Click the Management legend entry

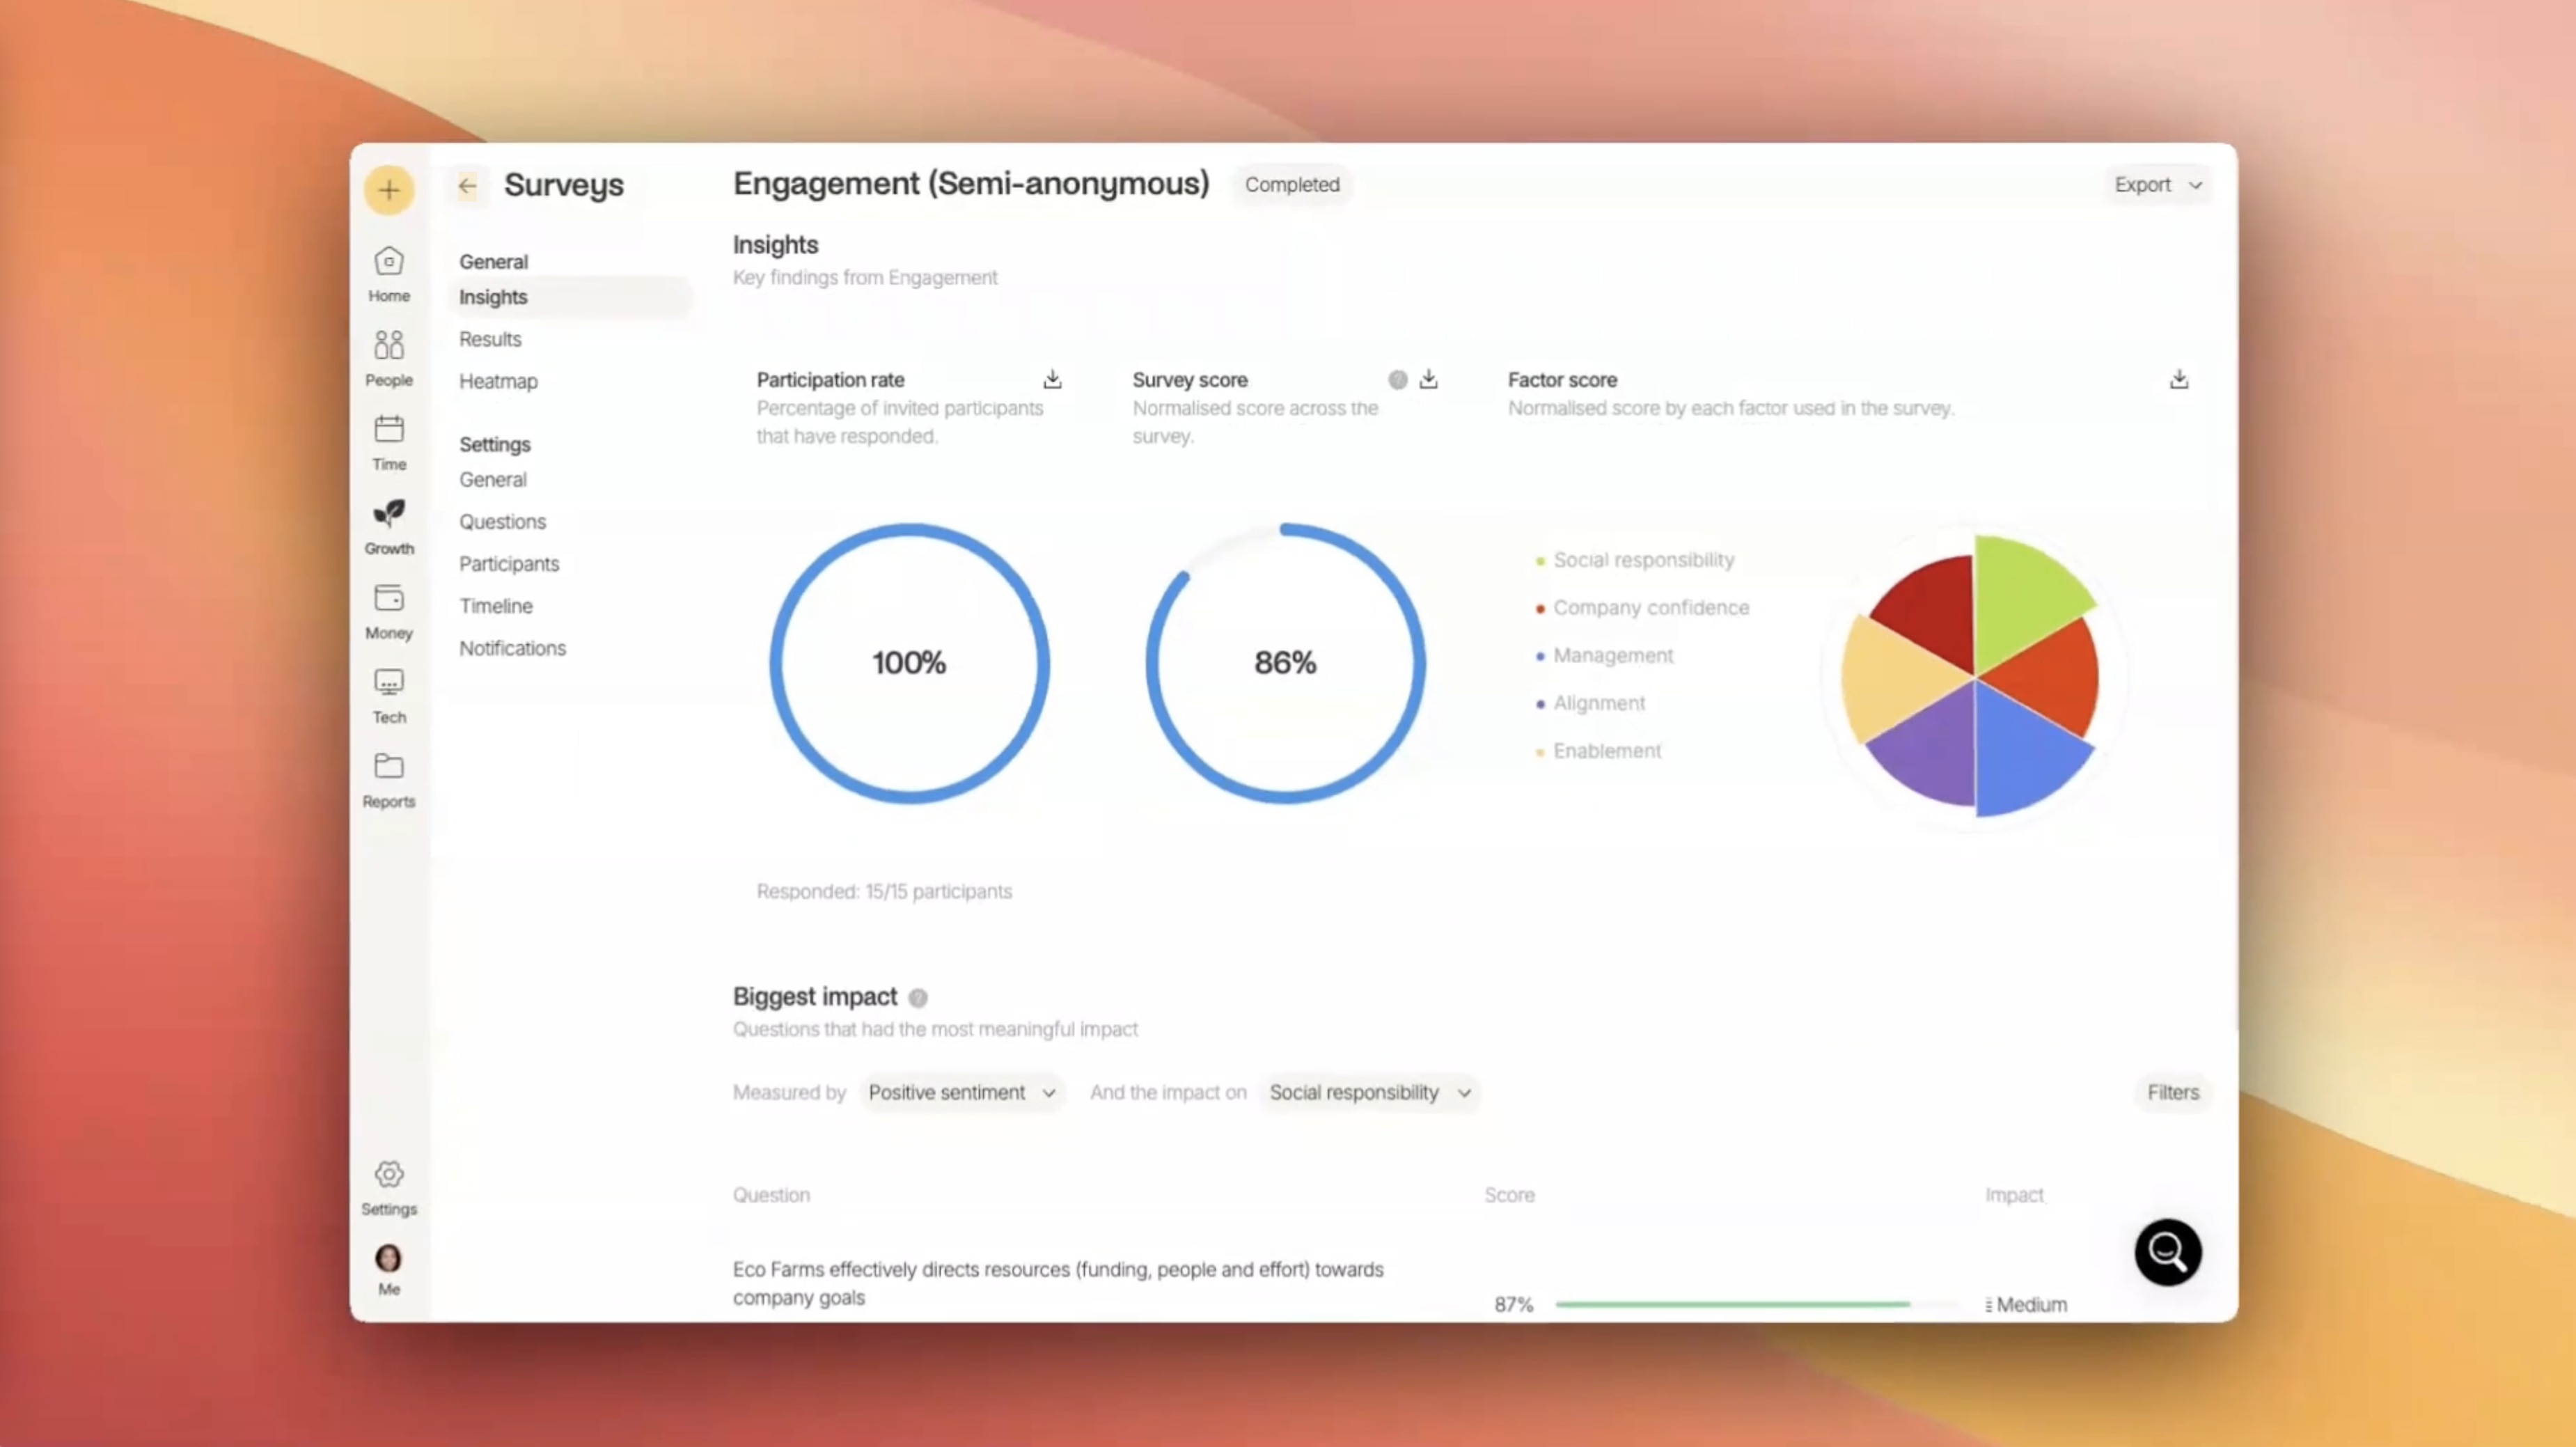pos(1604,656)
